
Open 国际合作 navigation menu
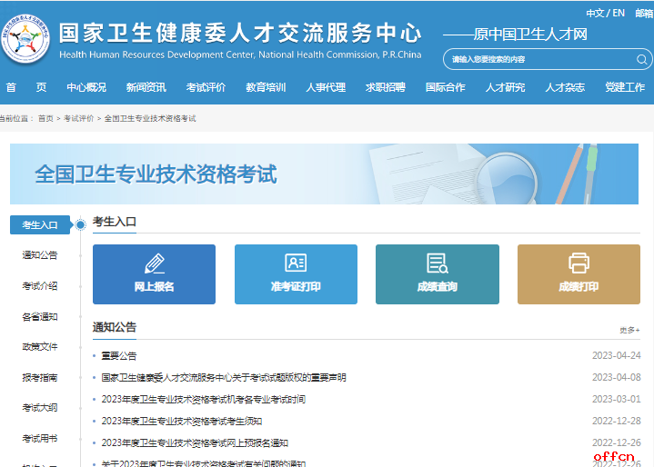point(446,87)
